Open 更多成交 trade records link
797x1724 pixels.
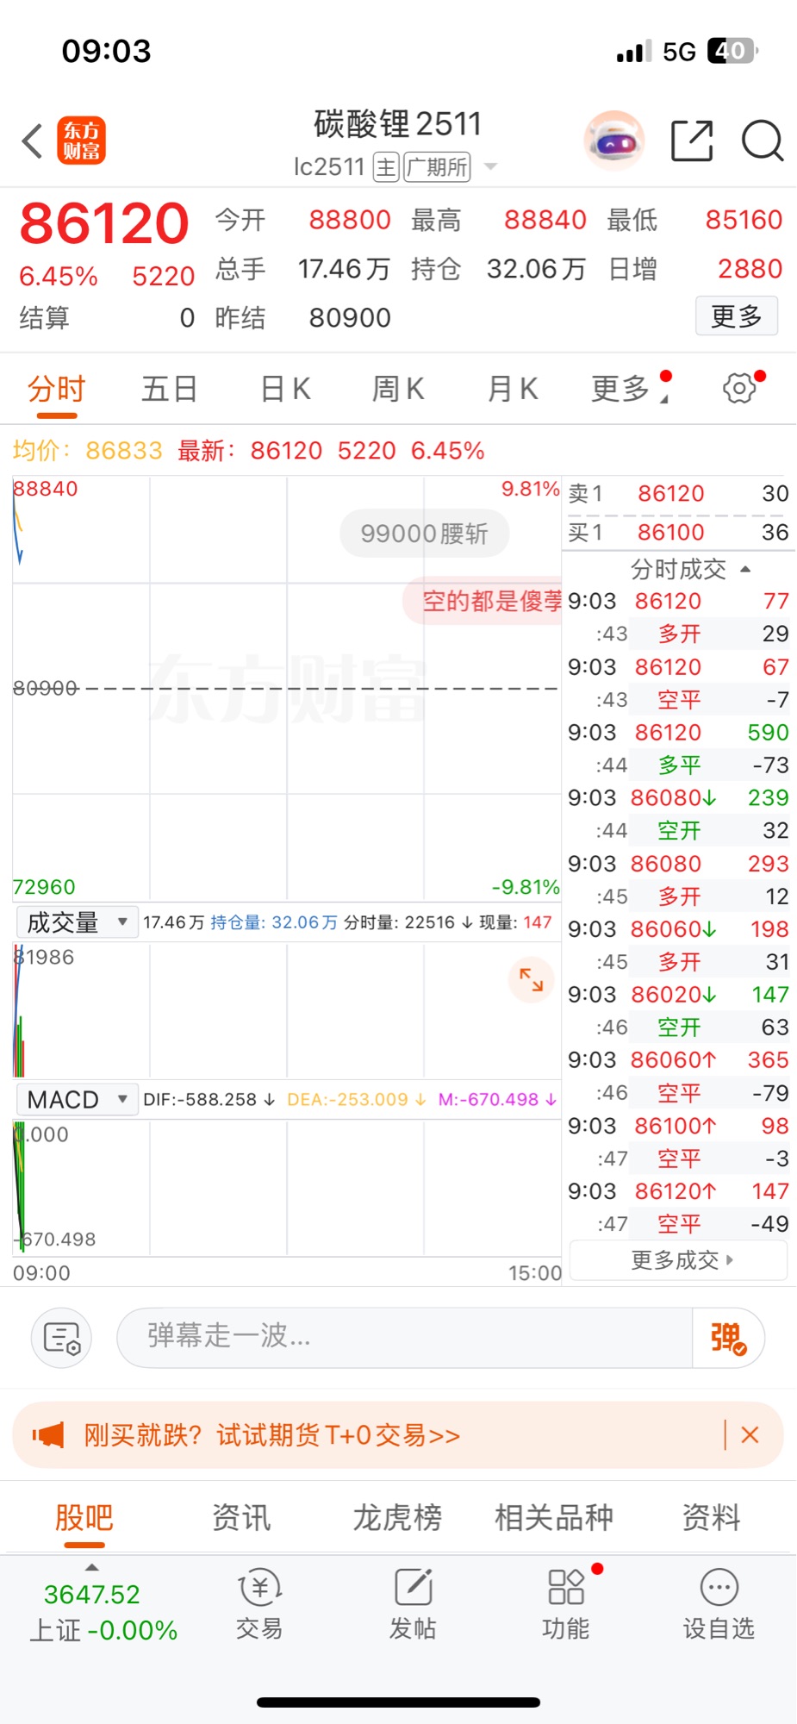click(680, 1260)
